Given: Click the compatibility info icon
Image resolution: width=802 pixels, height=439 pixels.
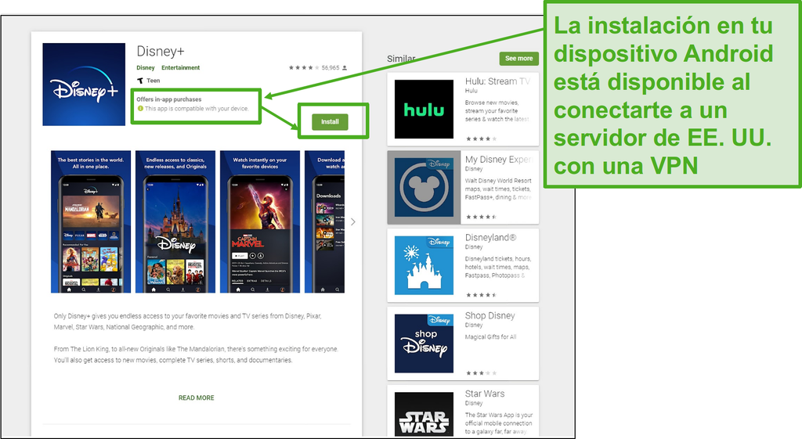Looking at the screenshot, I should click(x=140, y=108).
